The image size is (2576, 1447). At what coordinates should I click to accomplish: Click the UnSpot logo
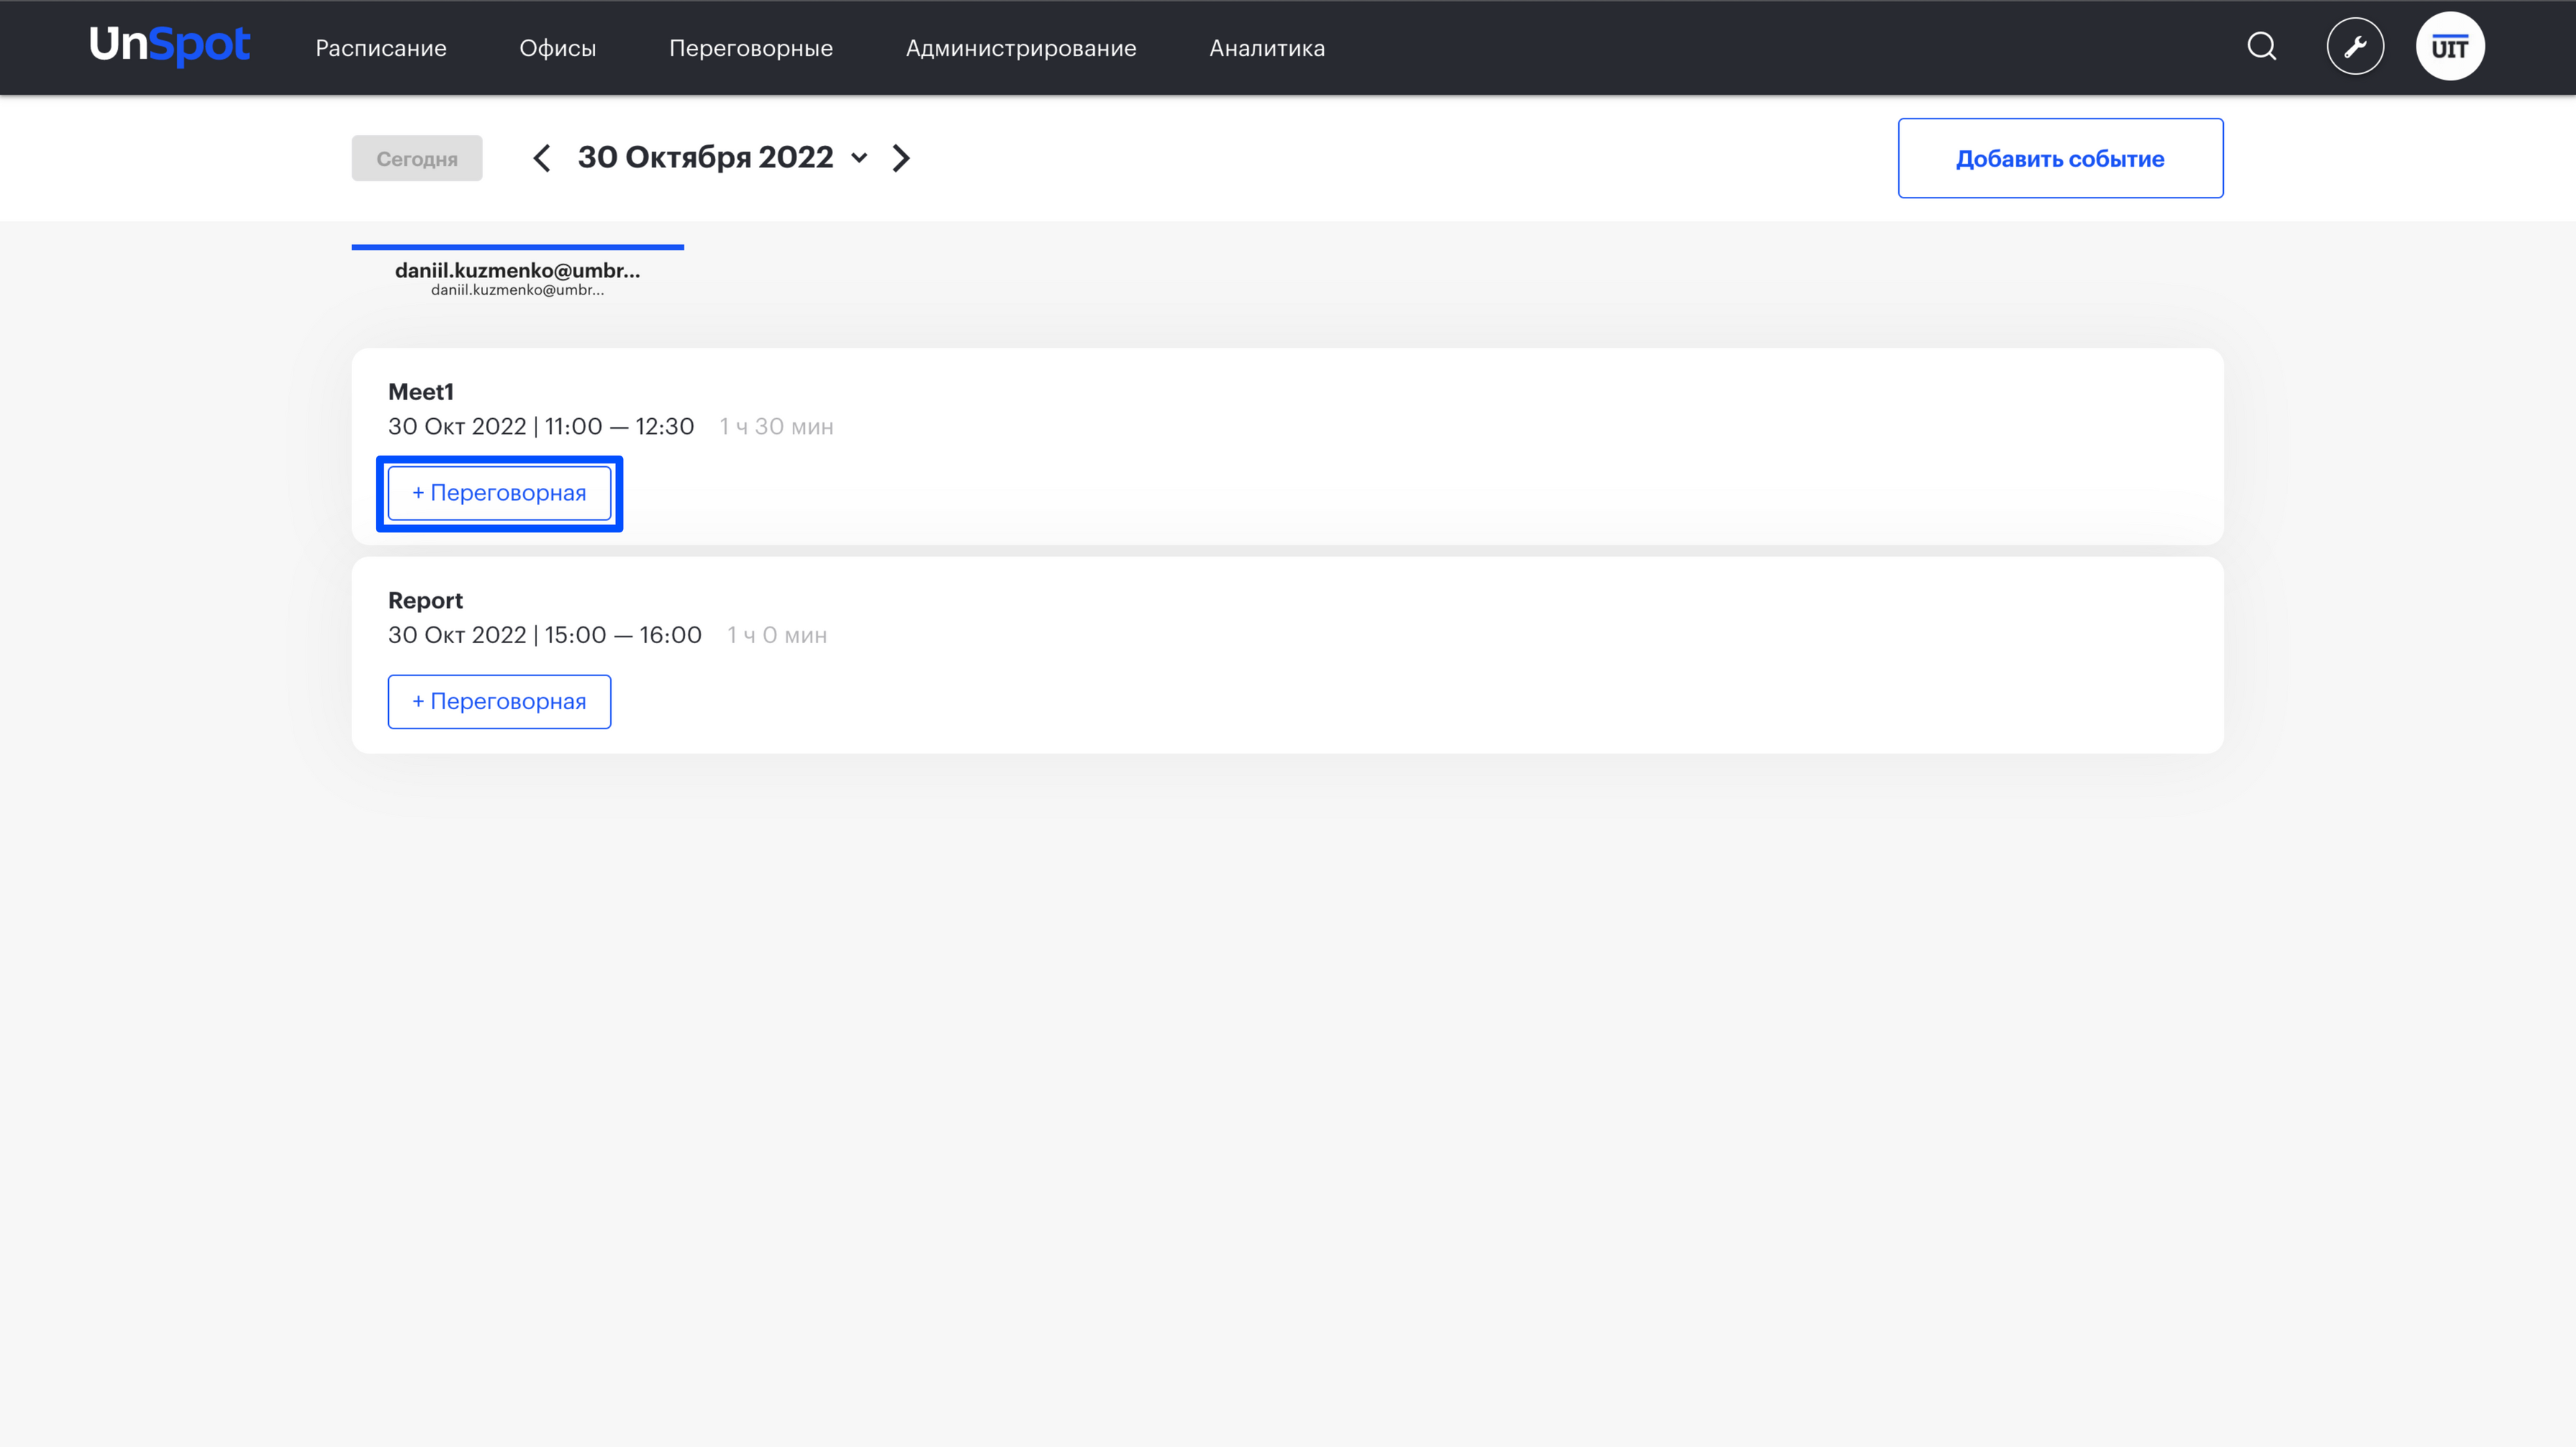[170, 46]
